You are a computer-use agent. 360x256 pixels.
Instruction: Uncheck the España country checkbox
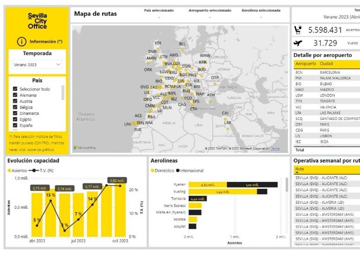point(15,125)
